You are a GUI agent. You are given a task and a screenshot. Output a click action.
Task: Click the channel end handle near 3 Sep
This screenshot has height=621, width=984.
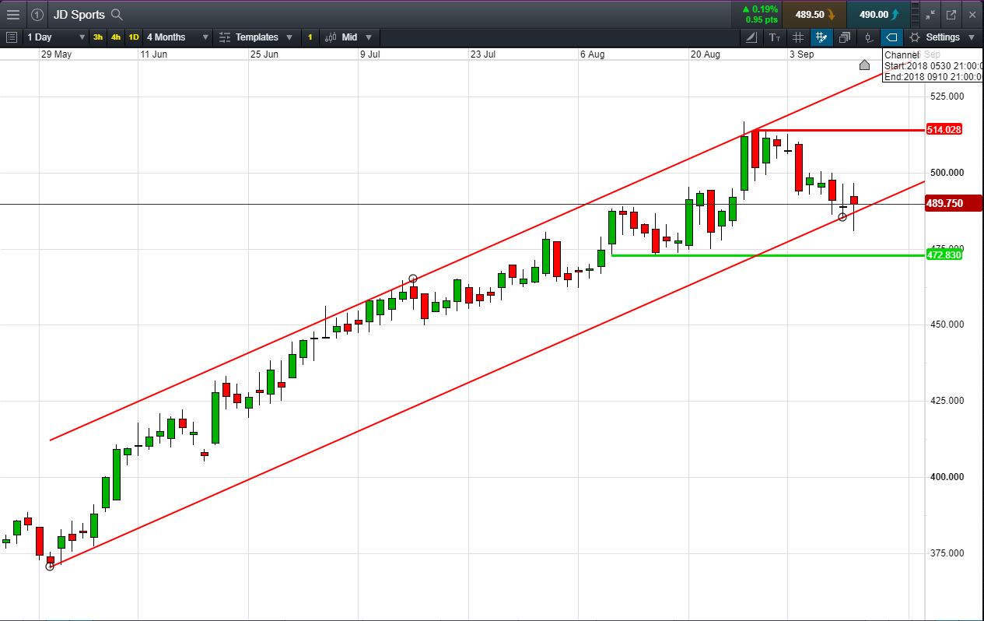[x=842, y=217]
